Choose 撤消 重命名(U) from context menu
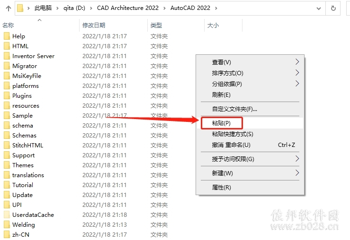This screenshot has height=240, width=350. (250, 145)
